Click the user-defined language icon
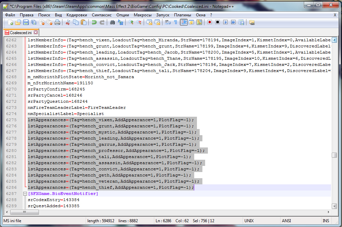This screenshot has width=342, height=227. [191, 22]
